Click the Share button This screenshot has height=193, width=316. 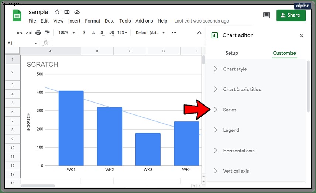point(291,15)
